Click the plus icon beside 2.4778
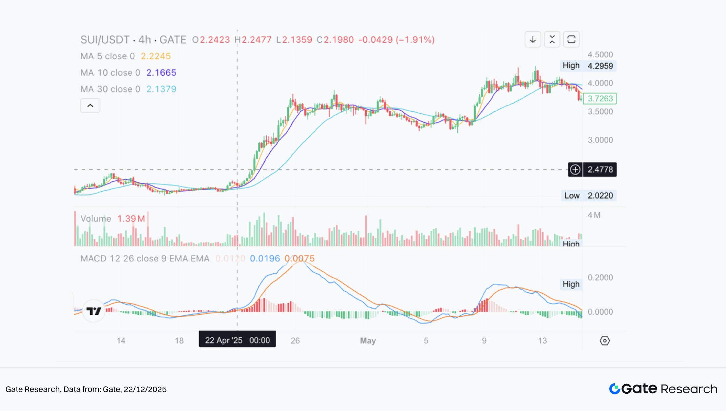The image size is (726, 411). 575,170
